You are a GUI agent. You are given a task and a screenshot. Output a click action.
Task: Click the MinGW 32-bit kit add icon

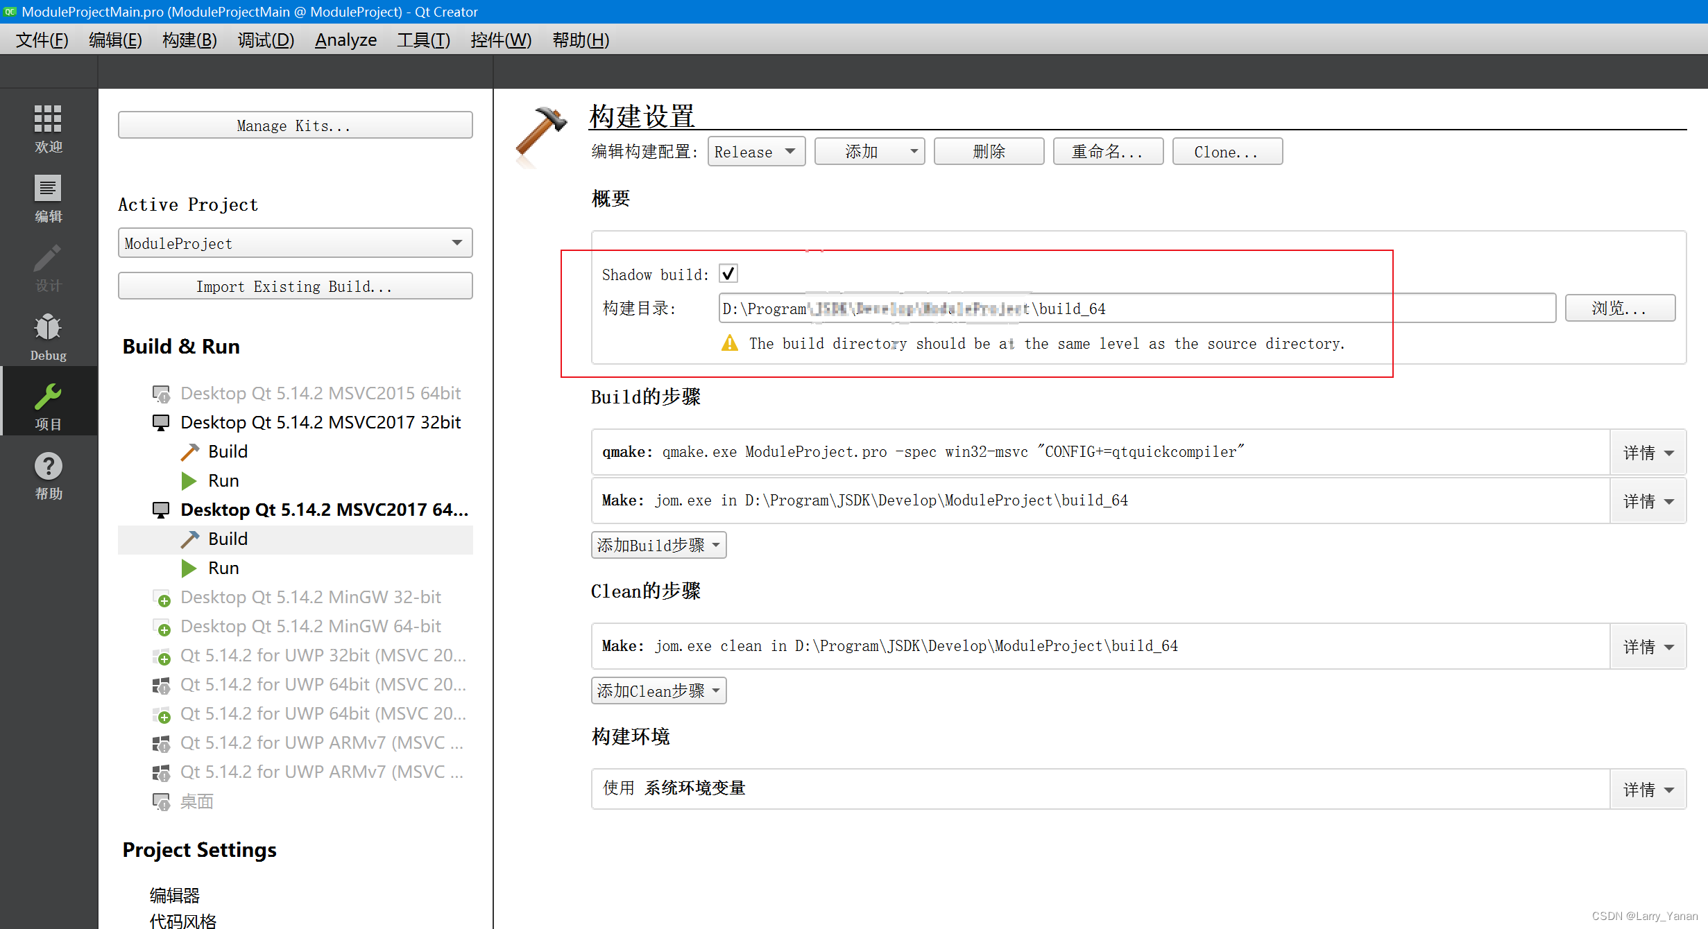coord(161,598)
